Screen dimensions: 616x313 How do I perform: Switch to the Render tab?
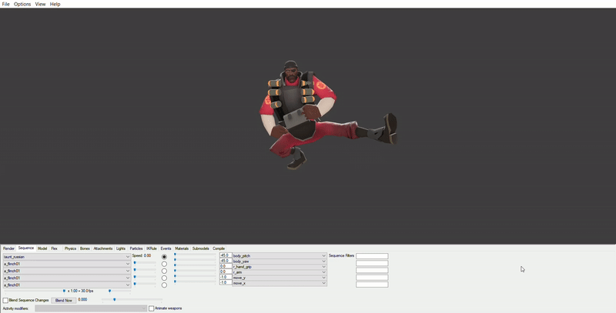8,248
